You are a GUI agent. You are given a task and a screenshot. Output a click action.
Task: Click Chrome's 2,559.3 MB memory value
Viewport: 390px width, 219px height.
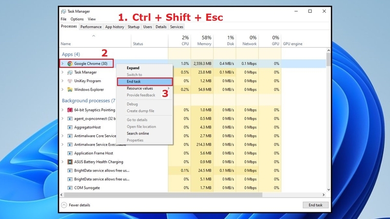202,64
